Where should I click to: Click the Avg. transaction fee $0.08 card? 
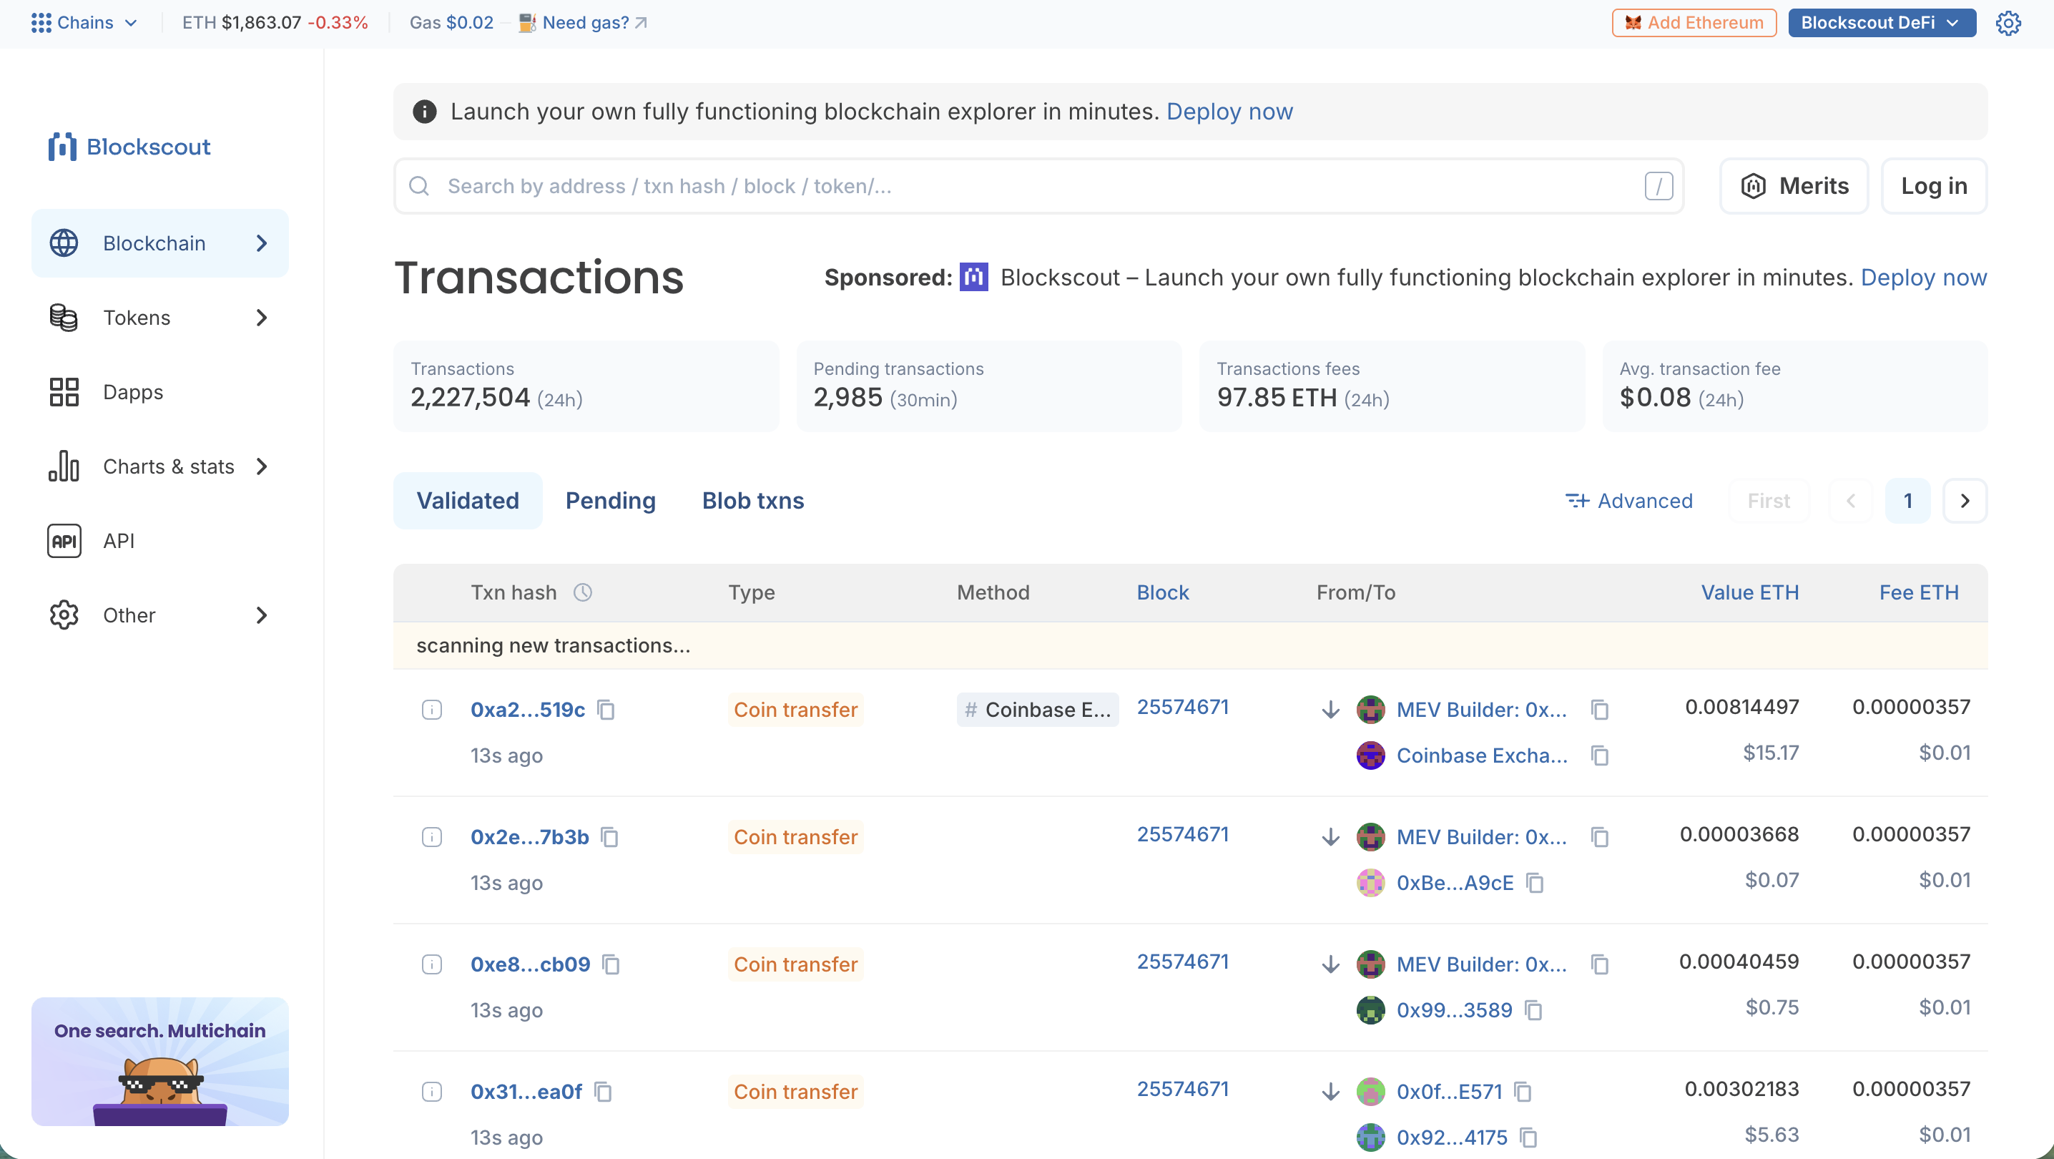1795,387
